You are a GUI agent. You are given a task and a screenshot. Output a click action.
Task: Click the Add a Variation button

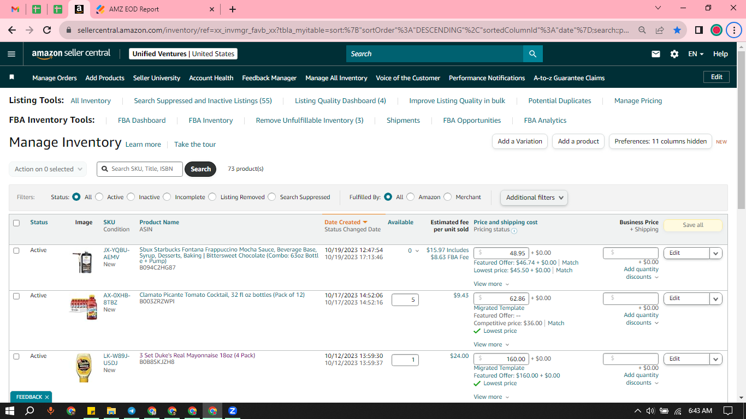point(520,141)
